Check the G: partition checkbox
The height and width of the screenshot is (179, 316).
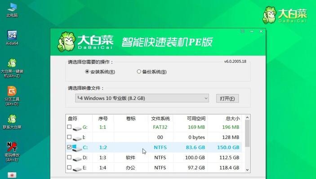pyautogui.click(x=69, y=127)
